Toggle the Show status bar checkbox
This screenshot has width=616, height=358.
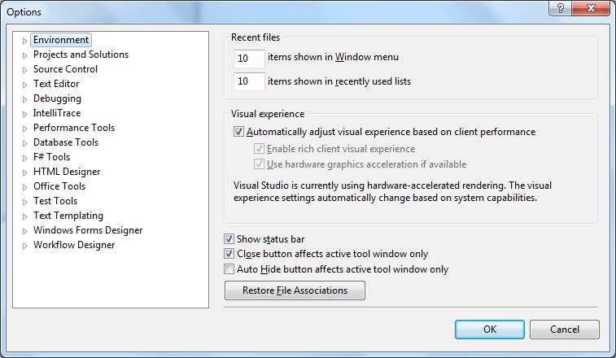pos(229,239)
